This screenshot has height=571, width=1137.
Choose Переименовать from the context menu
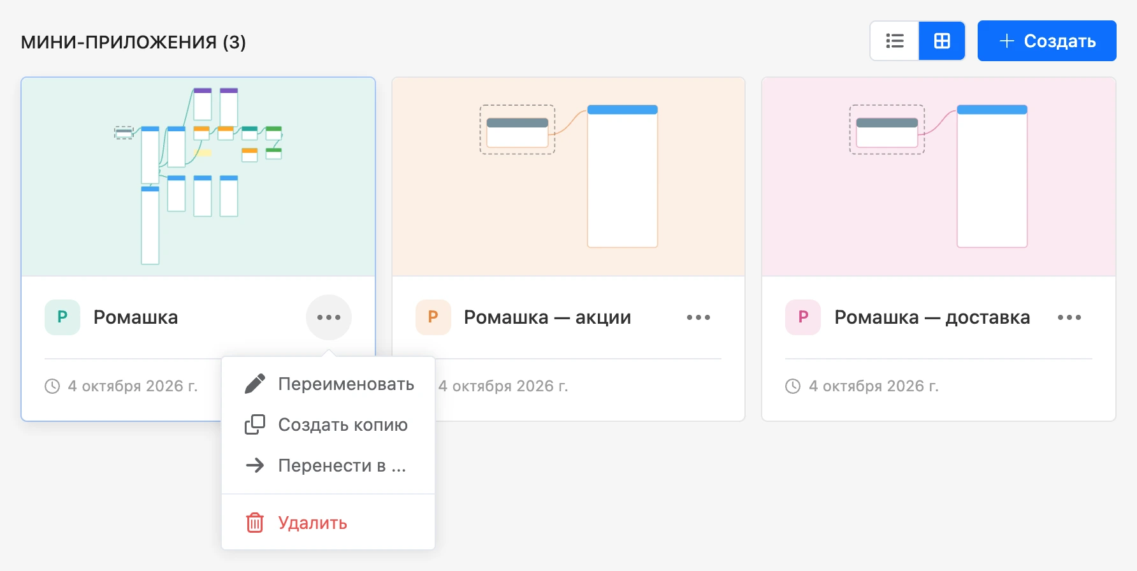point(328,384)
